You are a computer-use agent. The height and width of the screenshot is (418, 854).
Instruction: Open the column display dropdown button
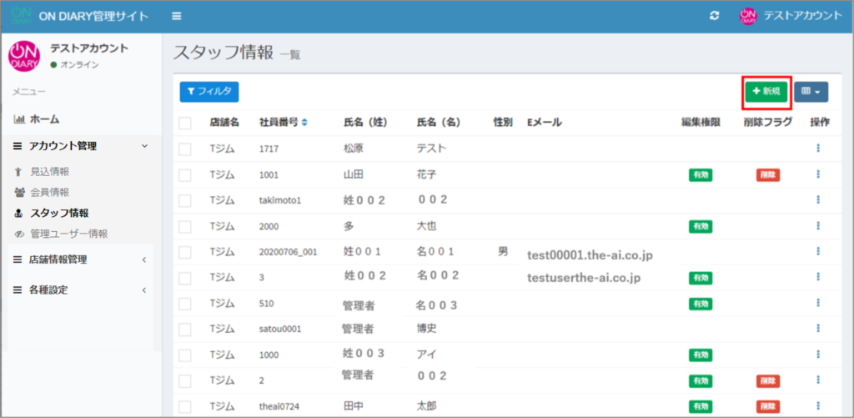[x=811, y=92]
